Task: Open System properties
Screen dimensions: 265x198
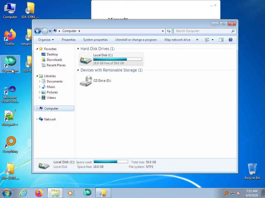Action: click(95, 40)
